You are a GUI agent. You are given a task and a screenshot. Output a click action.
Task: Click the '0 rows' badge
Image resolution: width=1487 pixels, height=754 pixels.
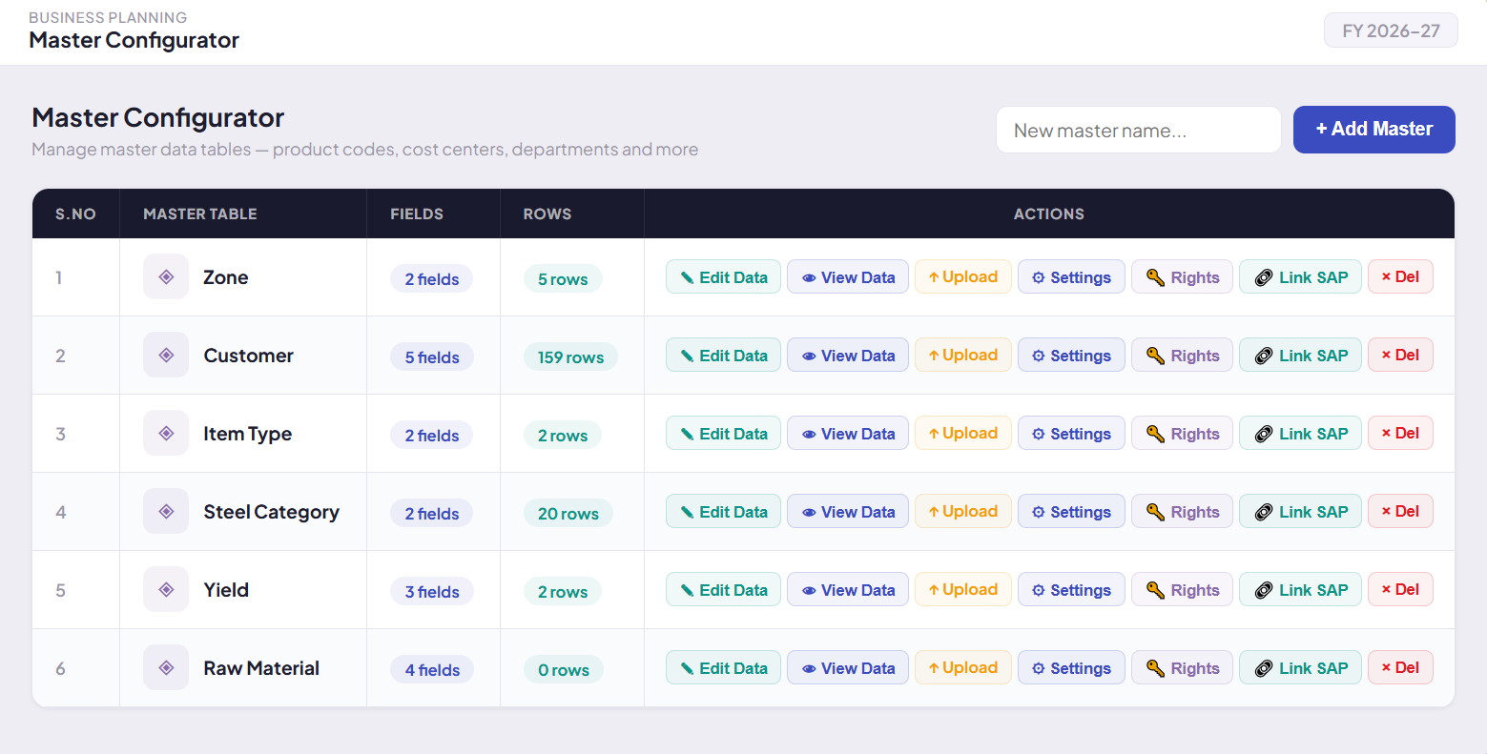pyautogui.click(x=564, y=669)
